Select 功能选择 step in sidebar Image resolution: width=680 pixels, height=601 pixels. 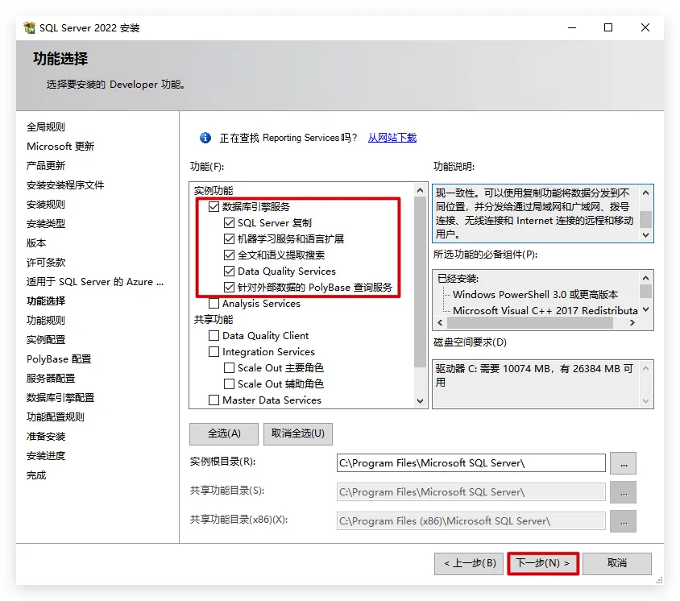point(46,301)
